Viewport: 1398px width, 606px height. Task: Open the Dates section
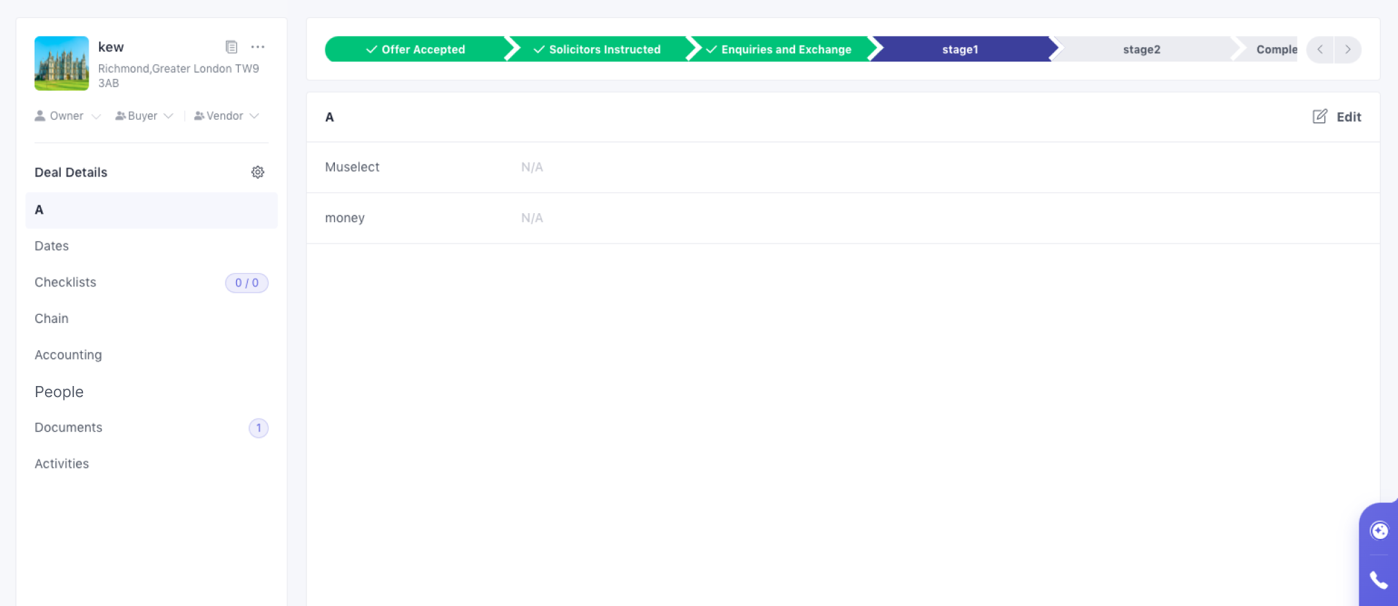click(52, 246)
